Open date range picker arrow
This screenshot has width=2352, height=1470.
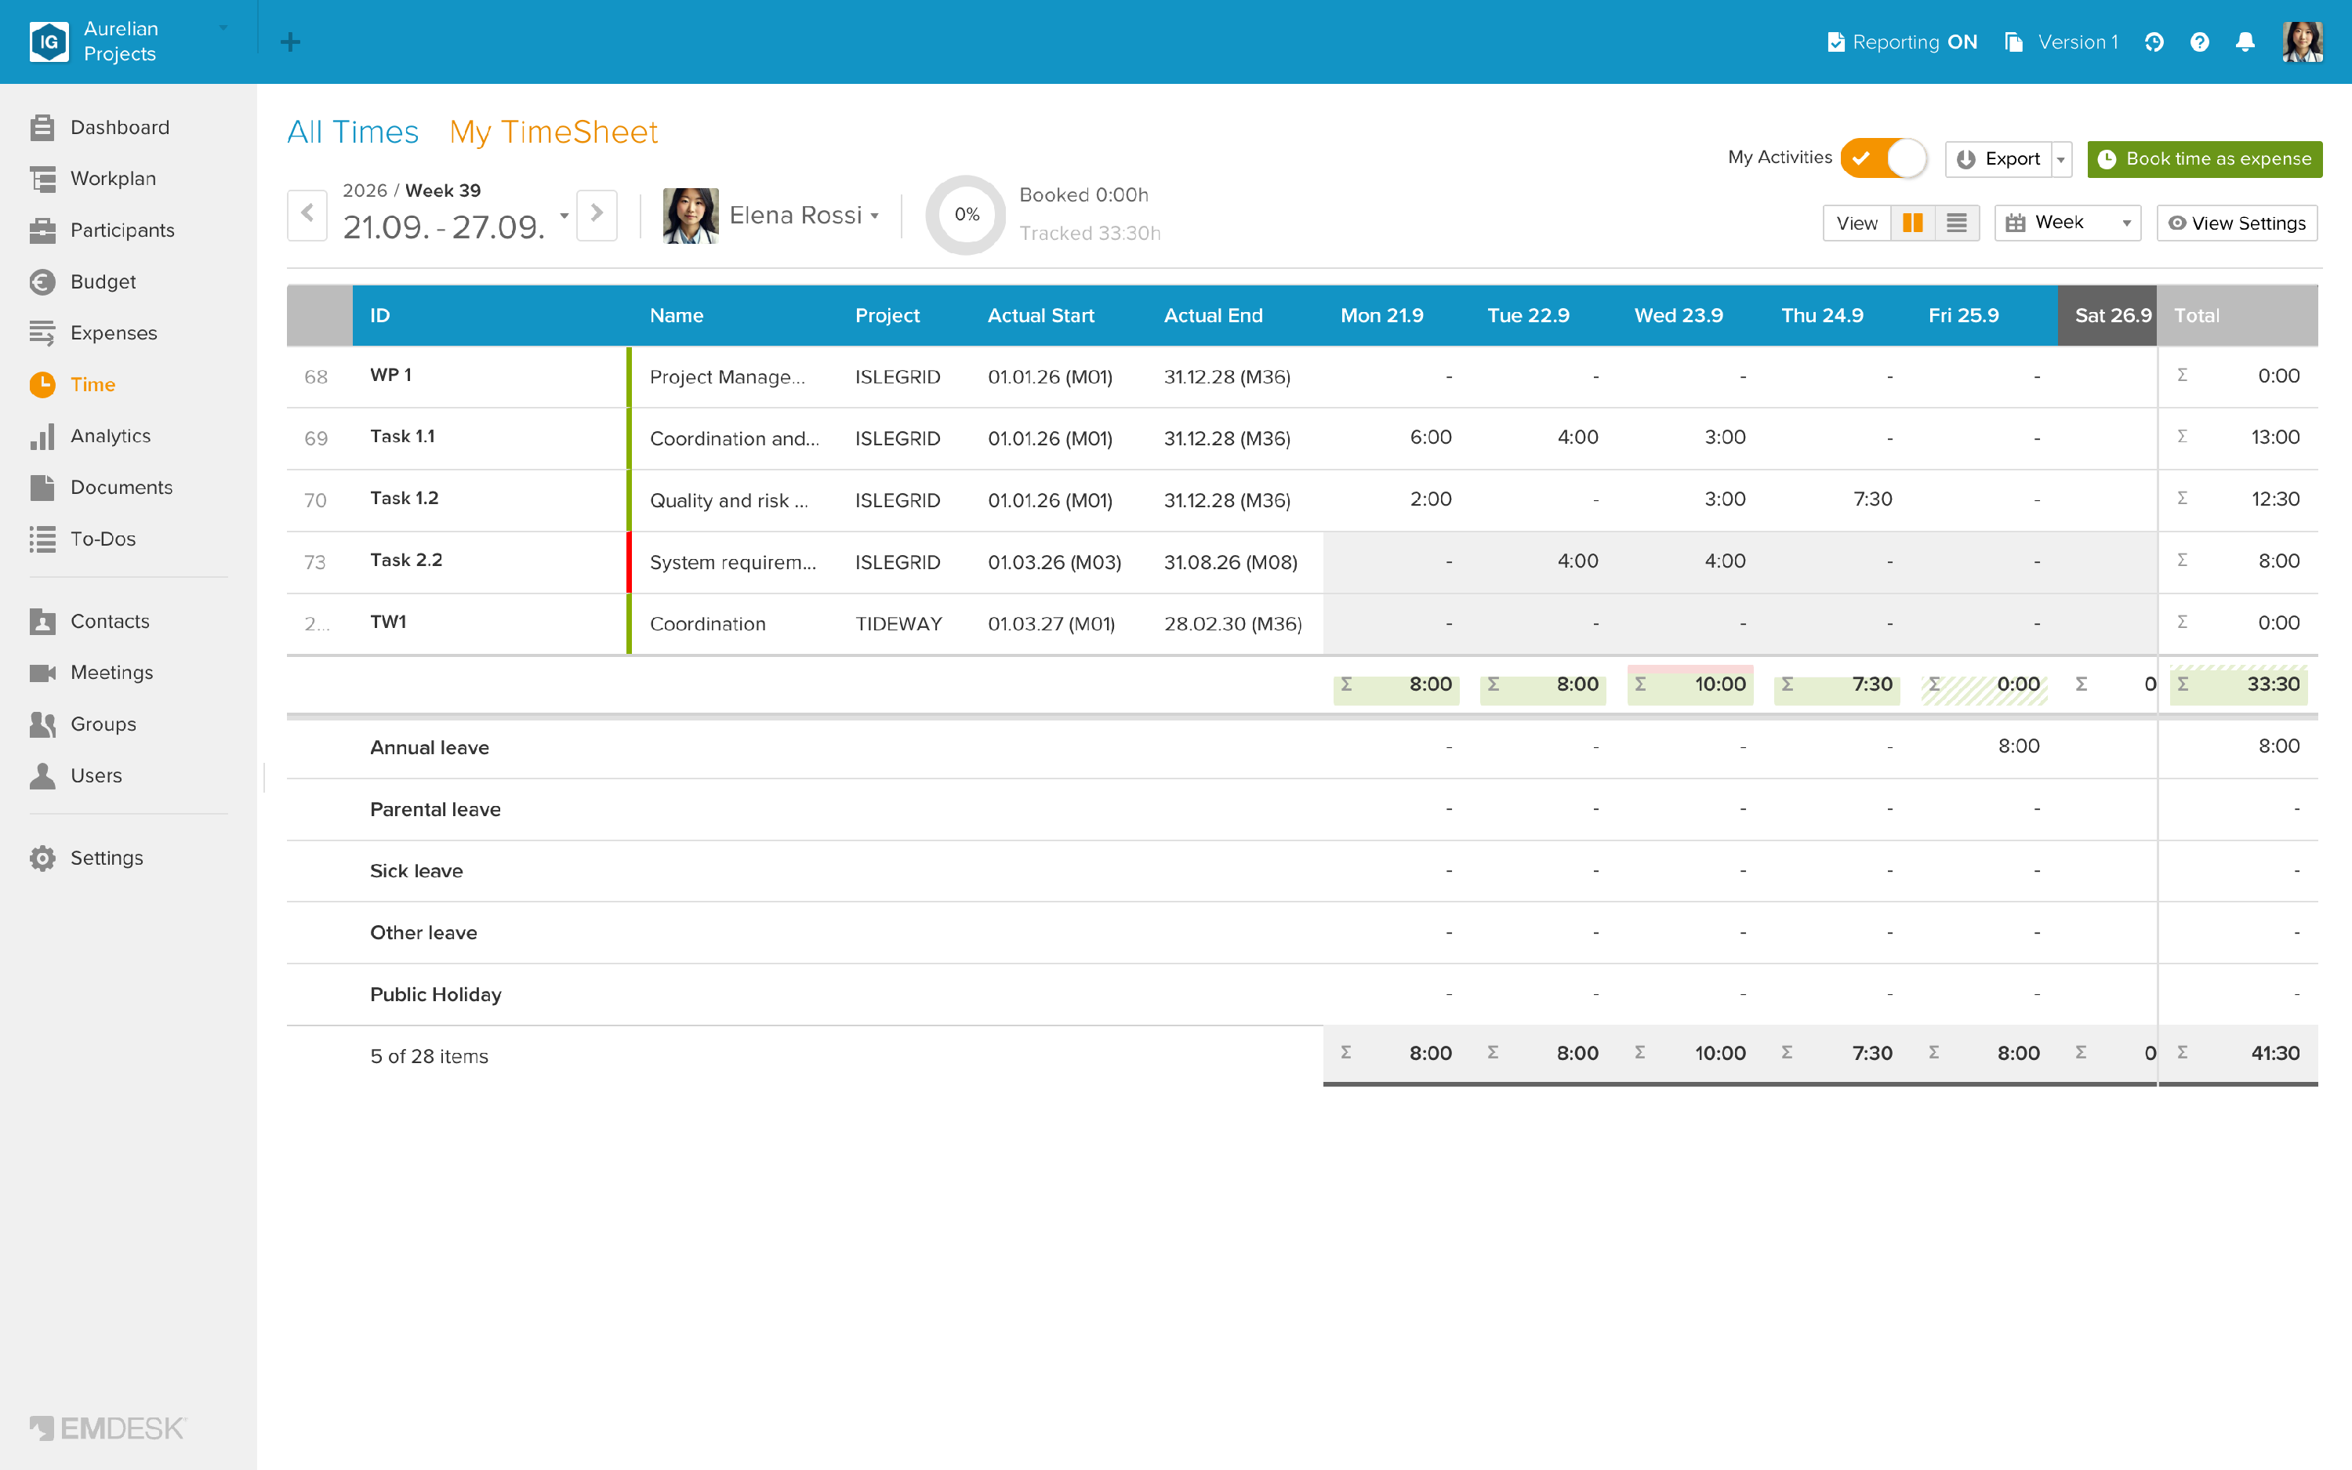click(x=564, y=216)
